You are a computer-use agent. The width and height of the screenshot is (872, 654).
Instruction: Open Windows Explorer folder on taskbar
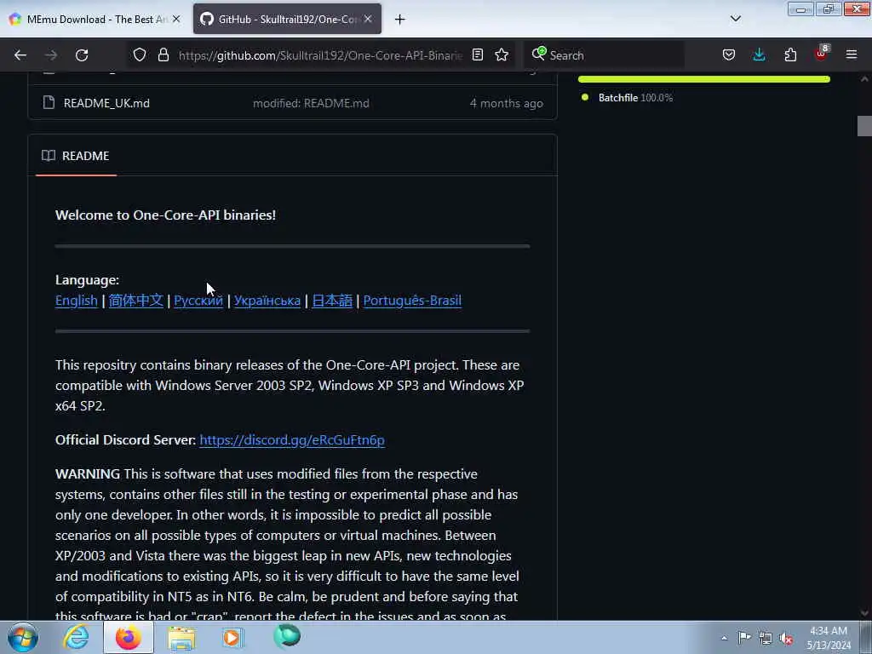181,638
